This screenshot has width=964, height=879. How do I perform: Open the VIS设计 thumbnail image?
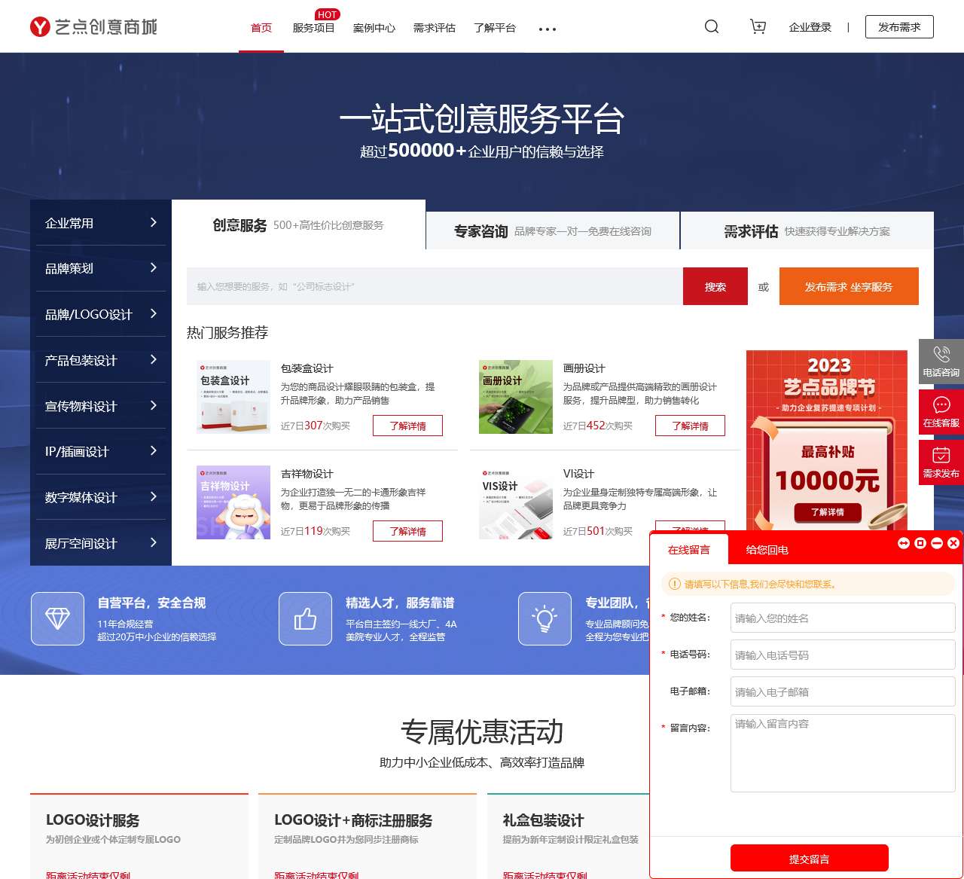[516, 502]
